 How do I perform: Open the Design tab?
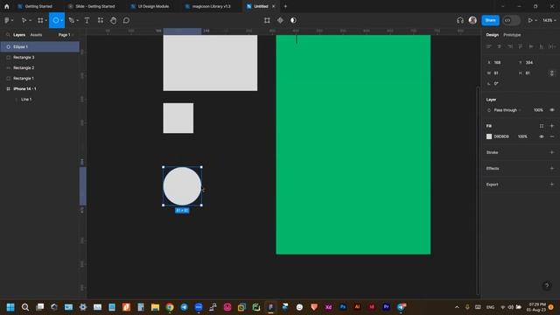(x=492, y=35)
